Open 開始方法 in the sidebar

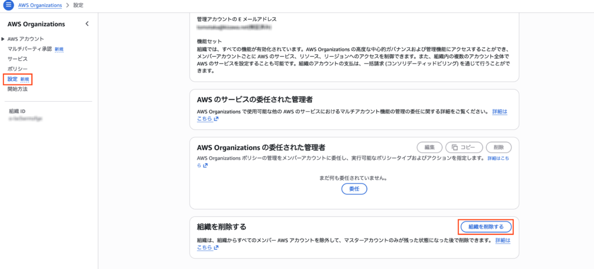(17, 89)
